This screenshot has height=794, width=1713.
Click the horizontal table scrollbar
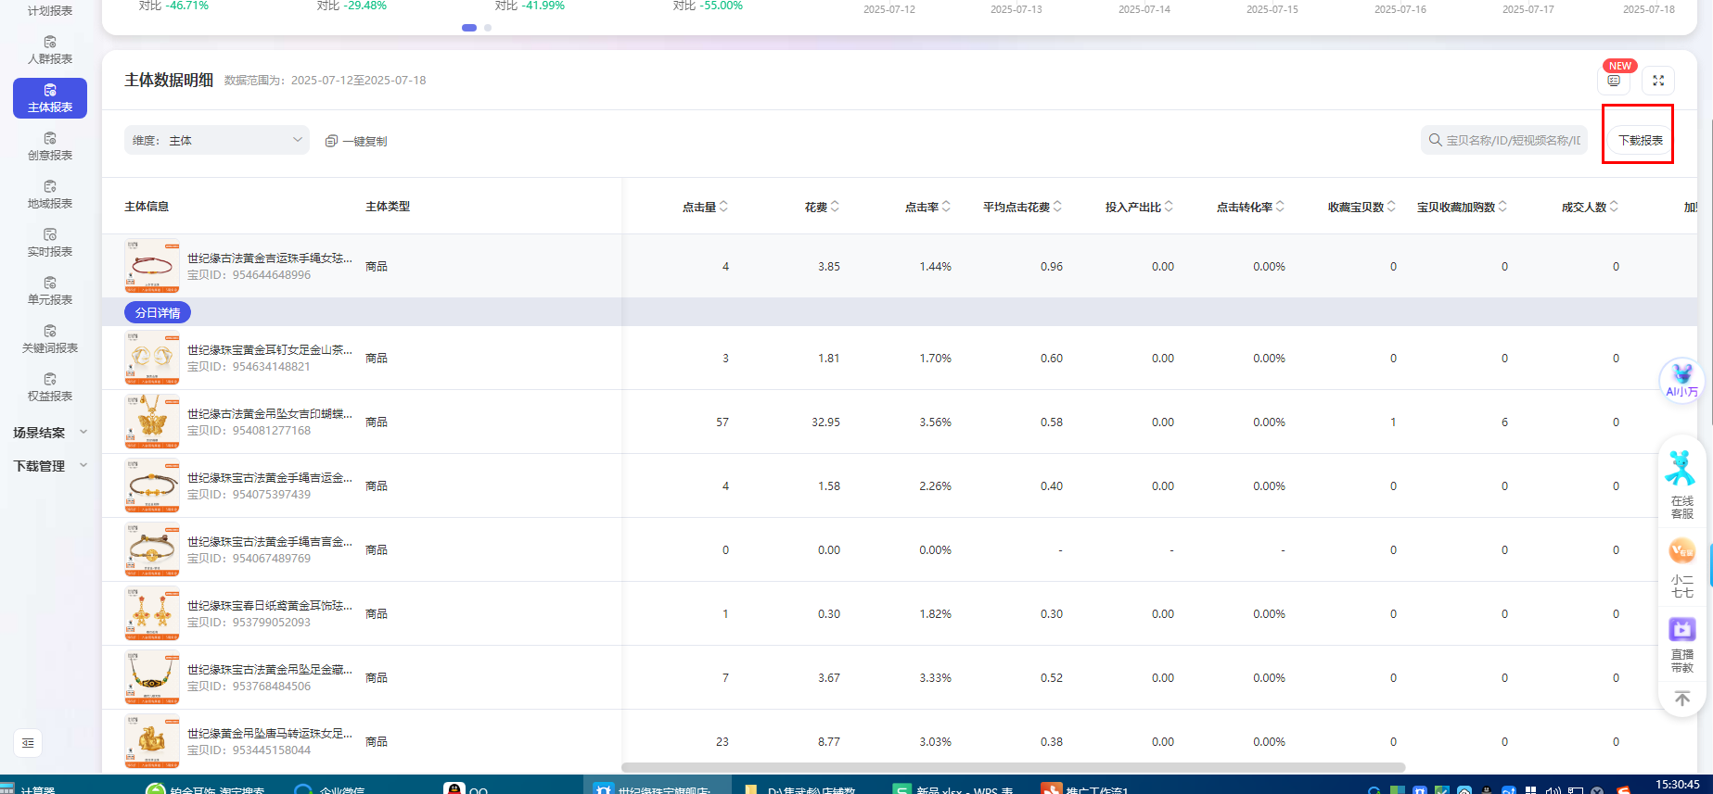point(1013,767)
